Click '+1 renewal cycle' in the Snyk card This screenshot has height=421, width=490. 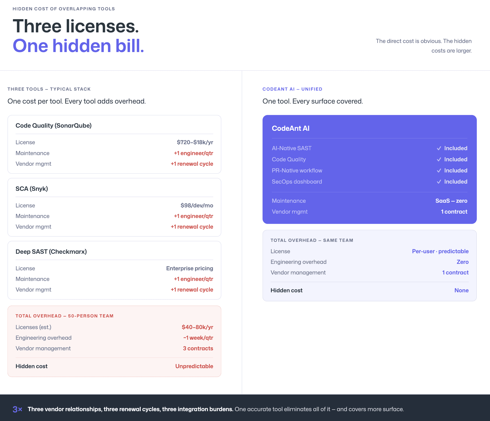192,227
